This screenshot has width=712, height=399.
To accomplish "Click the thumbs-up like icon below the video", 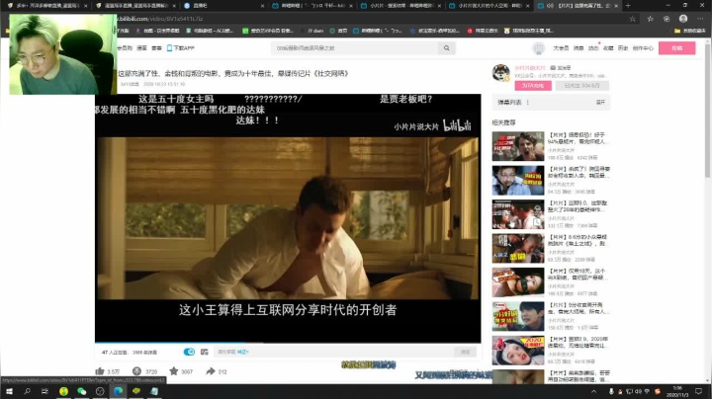I will (x=100, y=371).
